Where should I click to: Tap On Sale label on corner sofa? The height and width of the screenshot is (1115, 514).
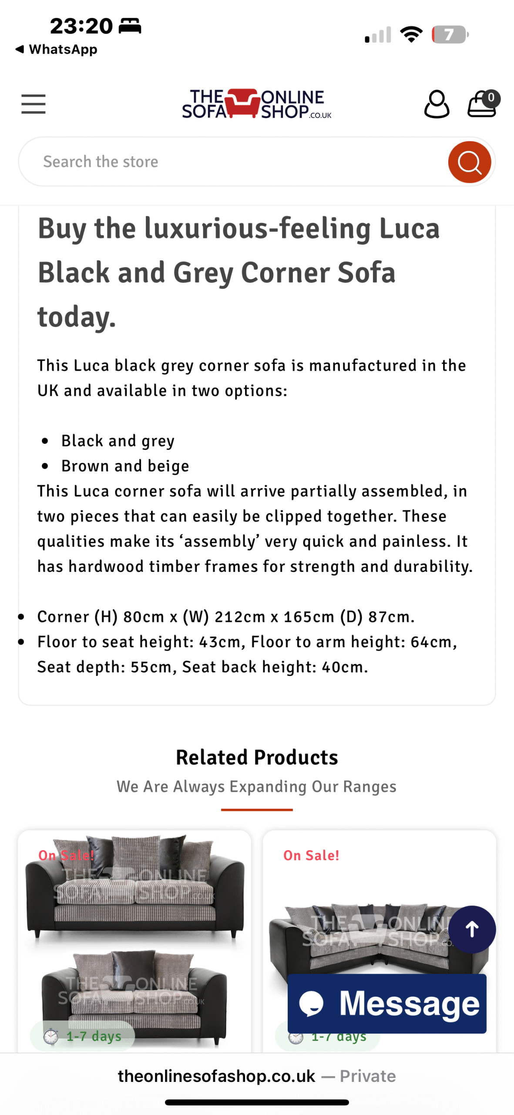(311, 855)
